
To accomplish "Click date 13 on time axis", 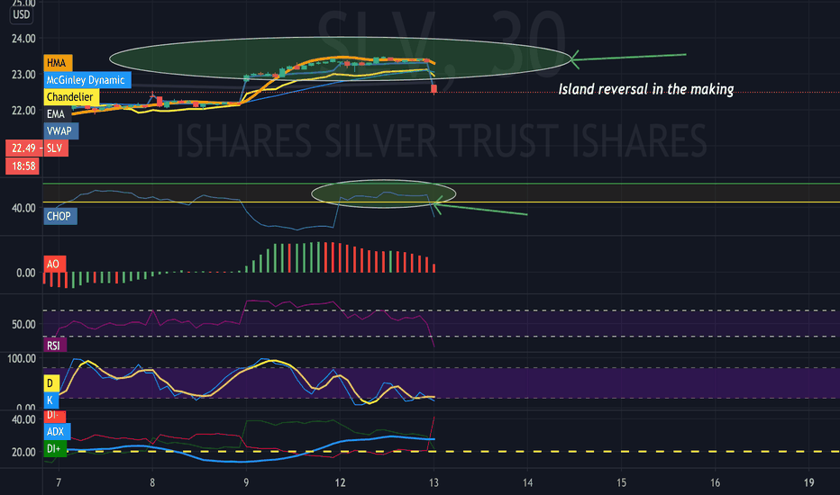I will pos(434,482).
